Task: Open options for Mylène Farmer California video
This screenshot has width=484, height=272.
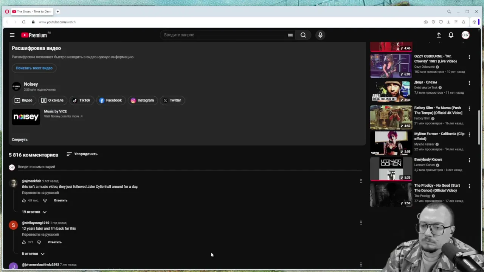Action: click(x=469, y=134)
